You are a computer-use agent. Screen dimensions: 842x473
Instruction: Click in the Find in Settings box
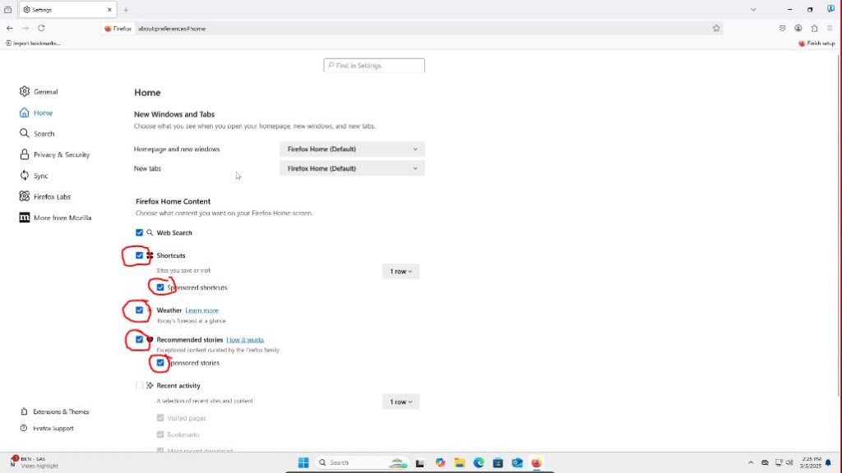click(374, 66)
